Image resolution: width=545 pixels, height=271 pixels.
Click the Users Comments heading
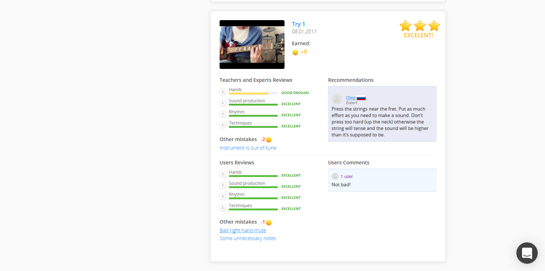tap(348, 163)
